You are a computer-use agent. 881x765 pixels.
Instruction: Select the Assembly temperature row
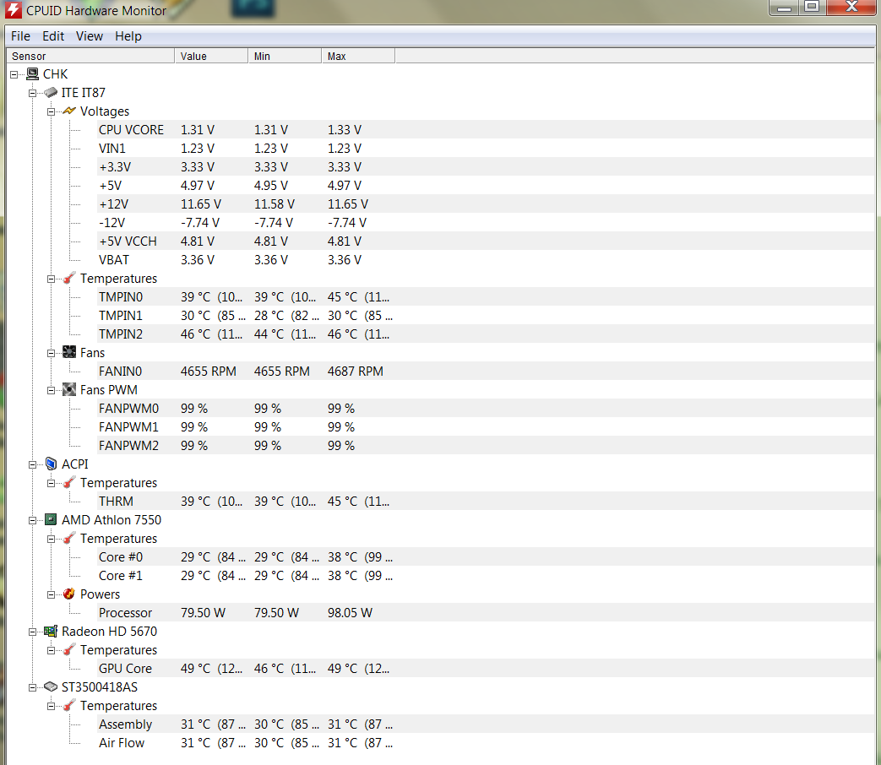tap(486, 724)
